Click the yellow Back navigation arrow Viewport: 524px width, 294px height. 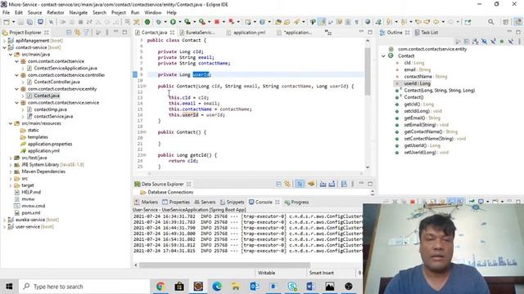point(436,22)
